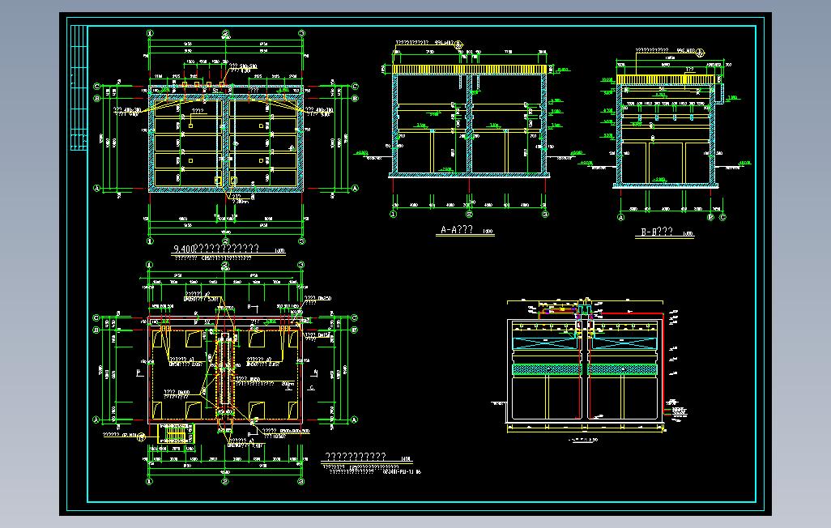Click axis bubble 3 under A-A section
Screen dimensions: 831x528
[545, 215]
